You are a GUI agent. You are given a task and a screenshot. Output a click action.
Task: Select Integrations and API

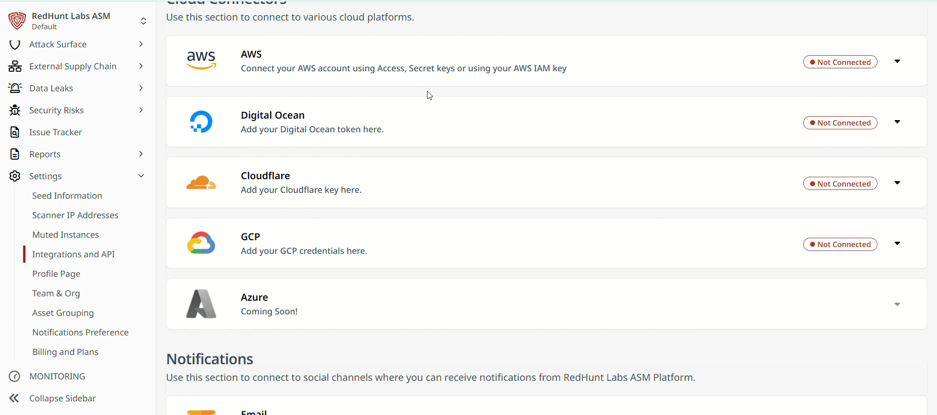pos(74,254)
